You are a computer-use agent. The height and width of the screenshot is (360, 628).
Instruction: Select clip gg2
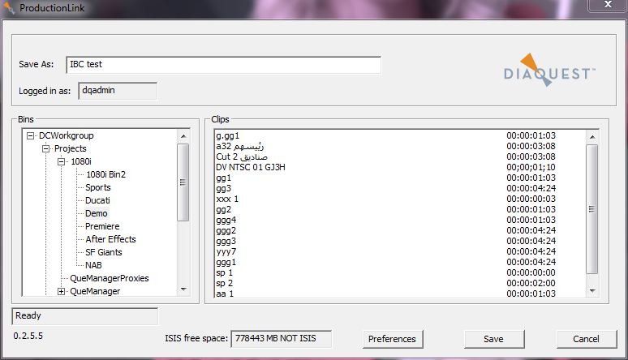click(x=223, y=209)
